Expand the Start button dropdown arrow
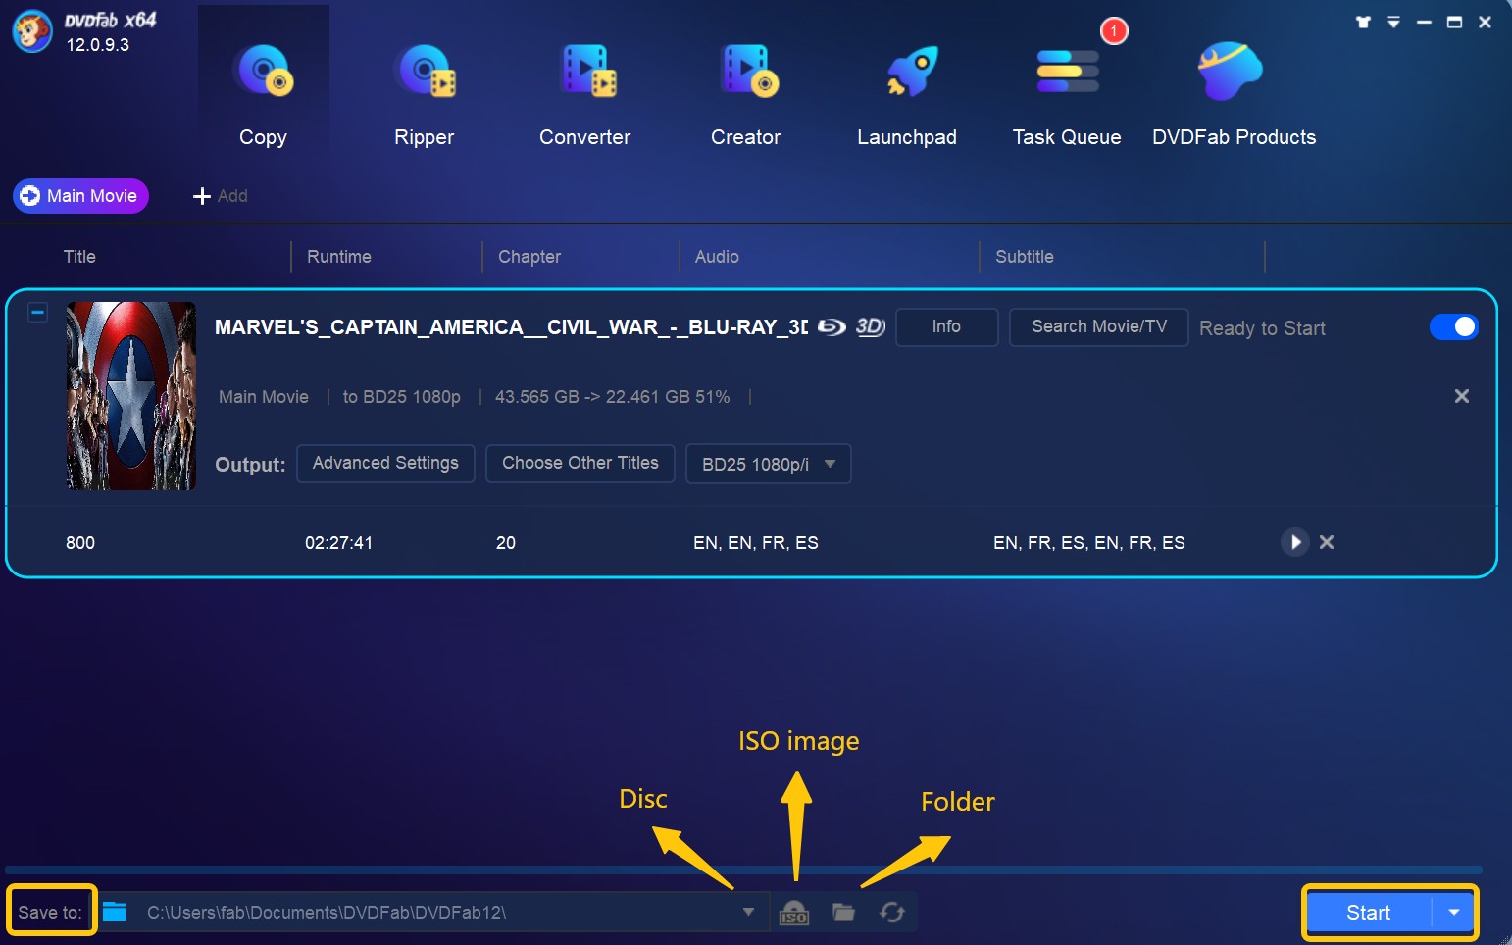The image size is (1512, 945). (x=1453, y=913)
